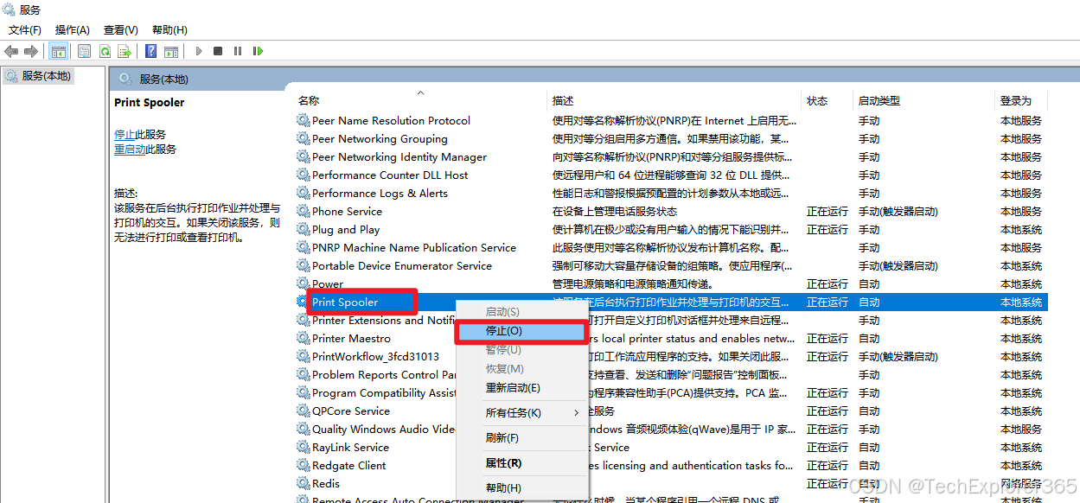Go forward with the toolbar forward arrow
1080x503 pixels.
pyautogui.click(x=31, y=51)
